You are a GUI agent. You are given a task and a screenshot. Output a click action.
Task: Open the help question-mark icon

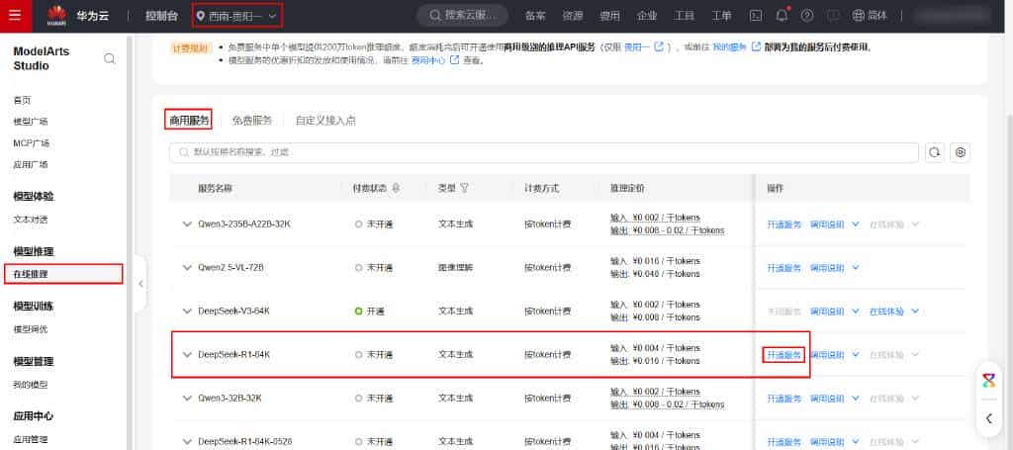click(807, 16)
